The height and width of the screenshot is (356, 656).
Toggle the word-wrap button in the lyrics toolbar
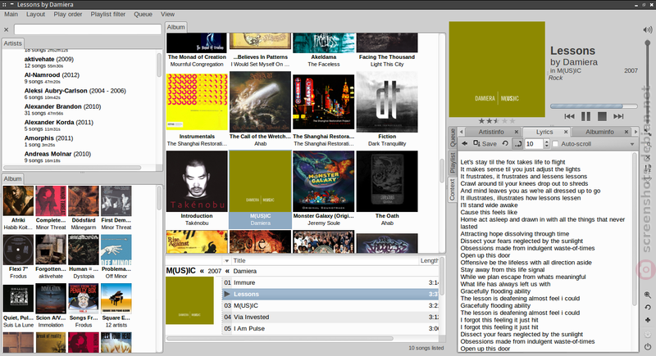pyautogui.click(x=518, y=143)
